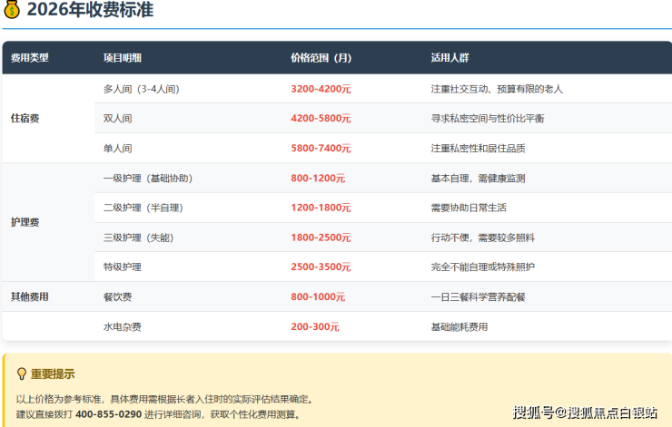Click the 一级护理（基础协助） item
Screen dimensions: 672x427
pos(148,179)
